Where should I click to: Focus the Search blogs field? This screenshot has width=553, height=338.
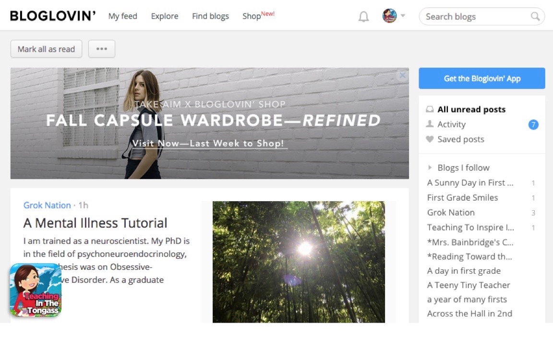[482, 17]
